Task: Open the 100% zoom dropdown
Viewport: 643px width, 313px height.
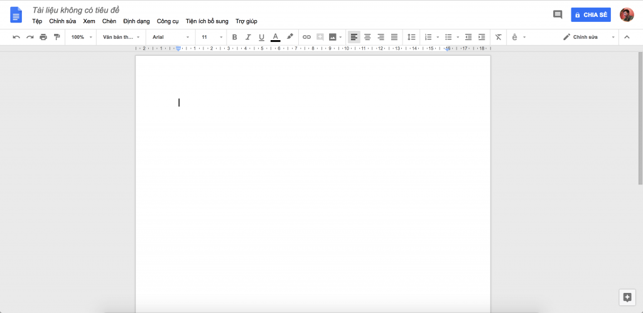Action: pos(82,37)
